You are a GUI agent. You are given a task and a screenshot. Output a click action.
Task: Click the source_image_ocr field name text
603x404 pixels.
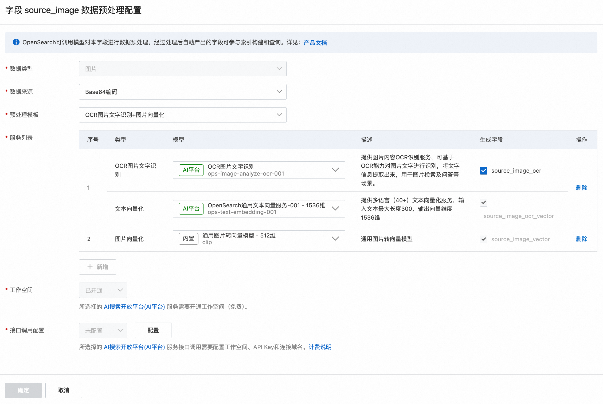point(516,171)
